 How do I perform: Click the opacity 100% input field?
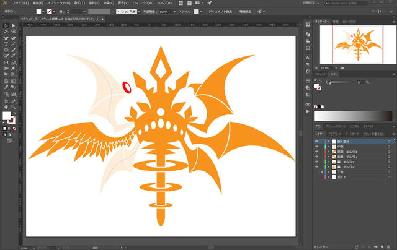tap(166, 12)
